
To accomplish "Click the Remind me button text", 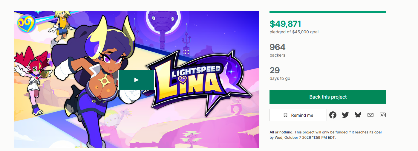I will [x=302, y=115].
